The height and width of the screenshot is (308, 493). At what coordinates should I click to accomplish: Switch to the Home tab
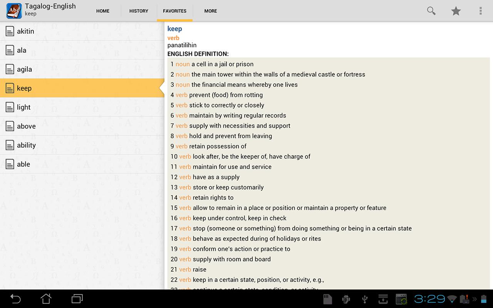pyautogui.click(x=103, y=11)
